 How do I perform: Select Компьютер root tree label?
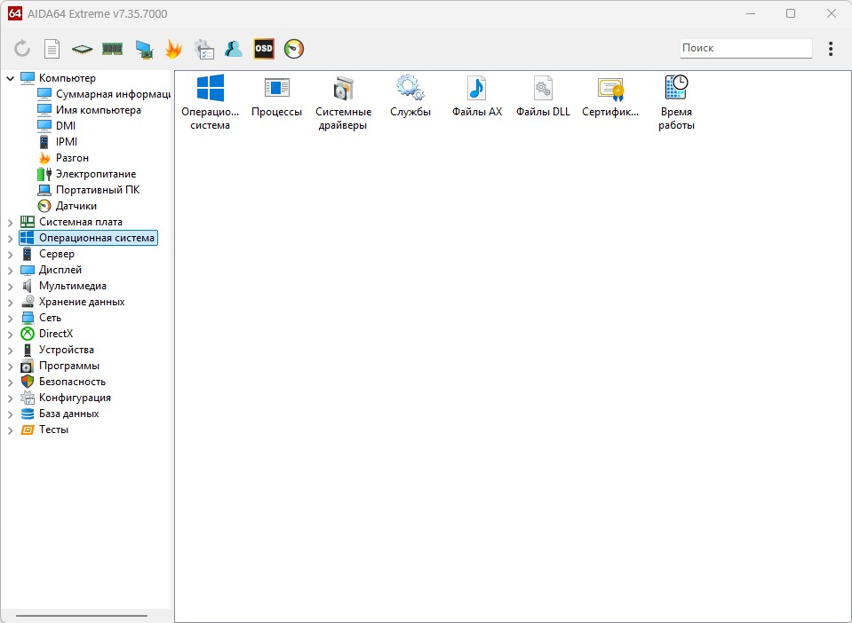(x=67, y=78)
